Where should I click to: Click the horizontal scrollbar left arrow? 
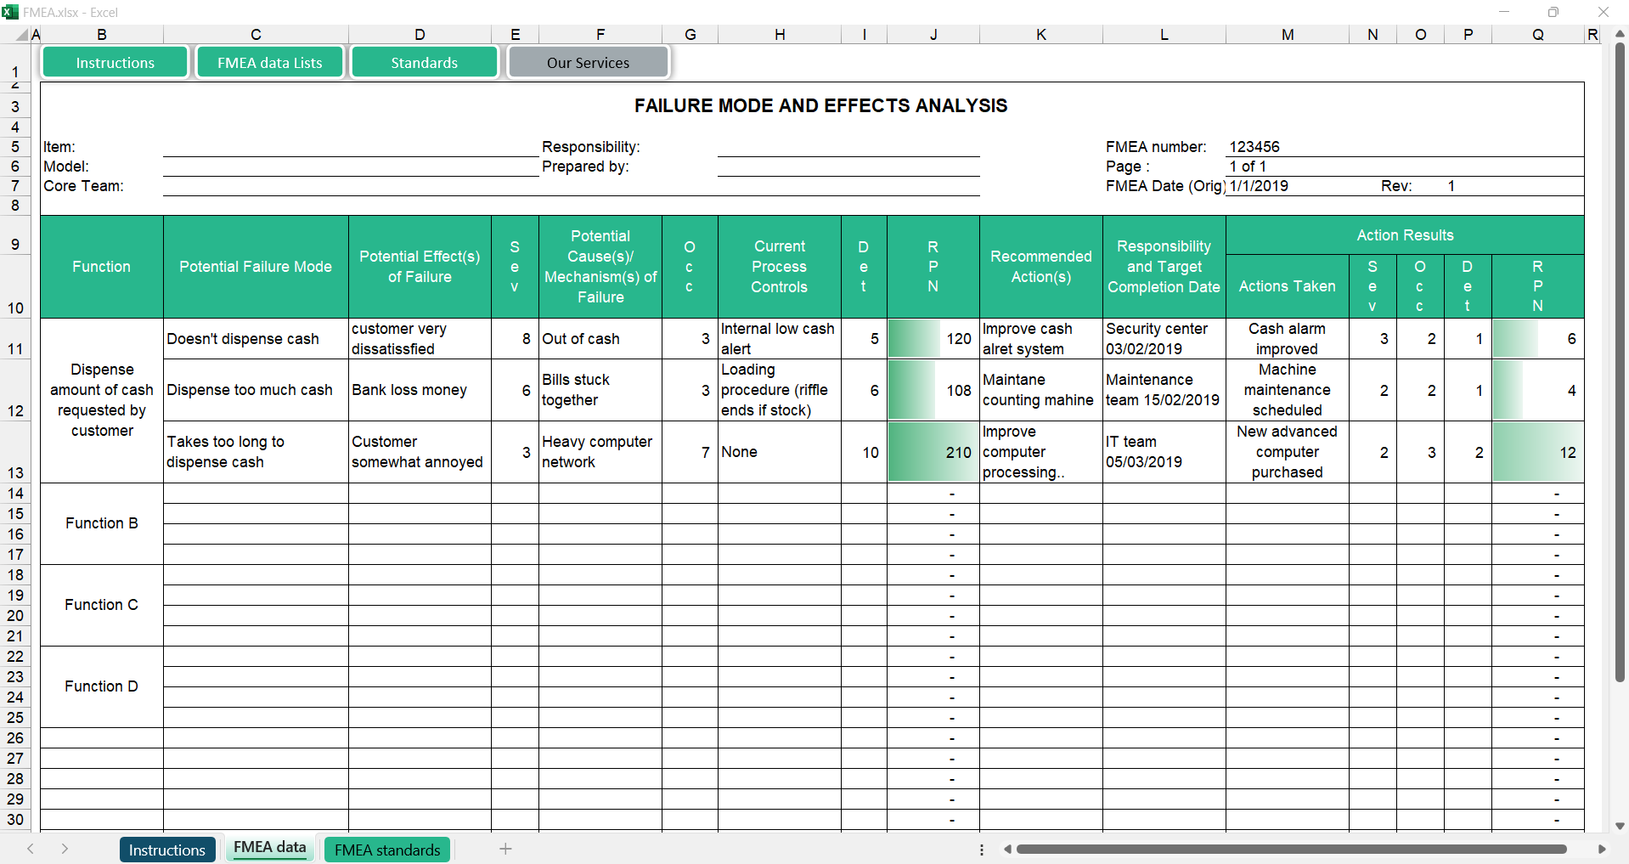[x=1007, y=849]
